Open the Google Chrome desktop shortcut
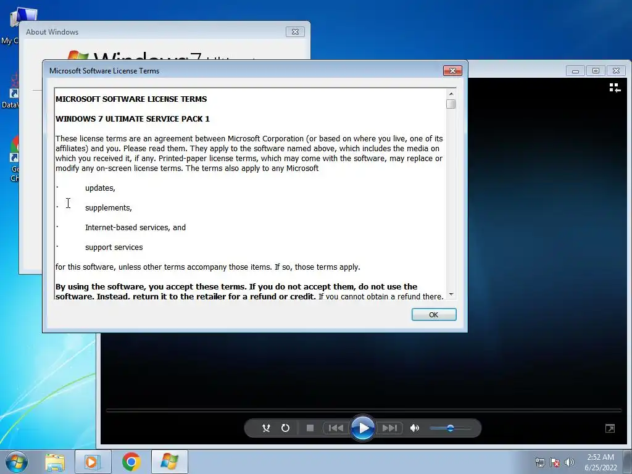The image size is (632, 474). 14,159
